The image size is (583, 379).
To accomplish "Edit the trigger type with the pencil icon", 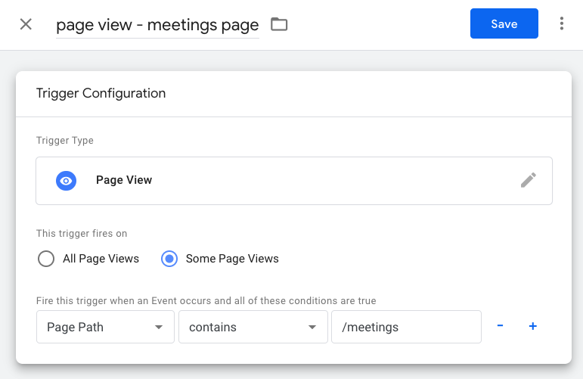I will (x=529, y=180).
